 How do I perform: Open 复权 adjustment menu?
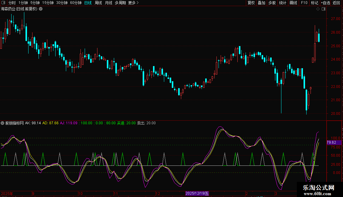click(x=251, y=3)
